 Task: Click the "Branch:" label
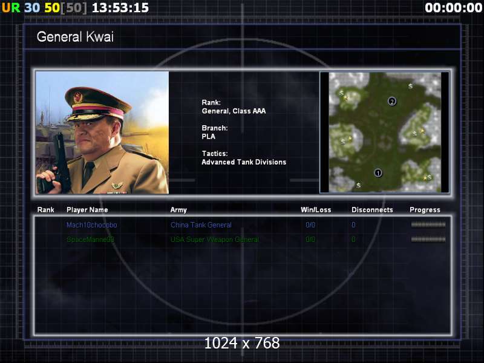[215, 128]
